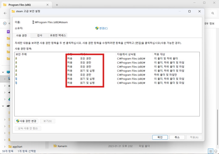The width and height of the screenshot is (219, 154).
Task: Click the 변경(C) owner change link
Action: pyautogui.click(x=103, y=28)
